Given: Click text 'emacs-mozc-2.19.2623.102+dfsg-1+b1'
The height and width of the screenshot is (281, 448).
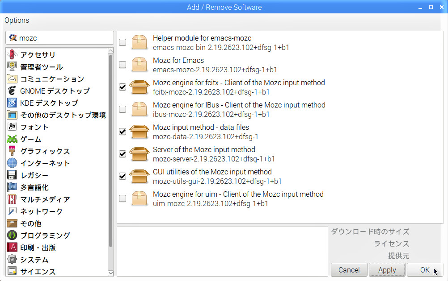Looking at the screenshot, I should pyautogui.click(x=215, y=70).
